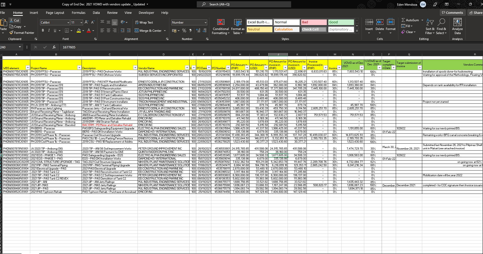The width and height of the screenshot is (483, 254).
Task: Click the AutoSum sigma icon
Action: [x=403, y=20]
